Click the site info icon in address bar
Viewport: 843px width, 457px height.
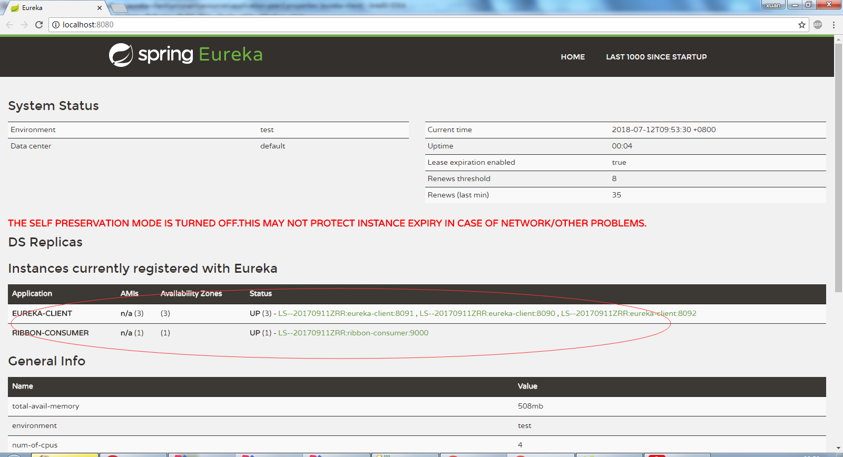click(x=56, y=25)
